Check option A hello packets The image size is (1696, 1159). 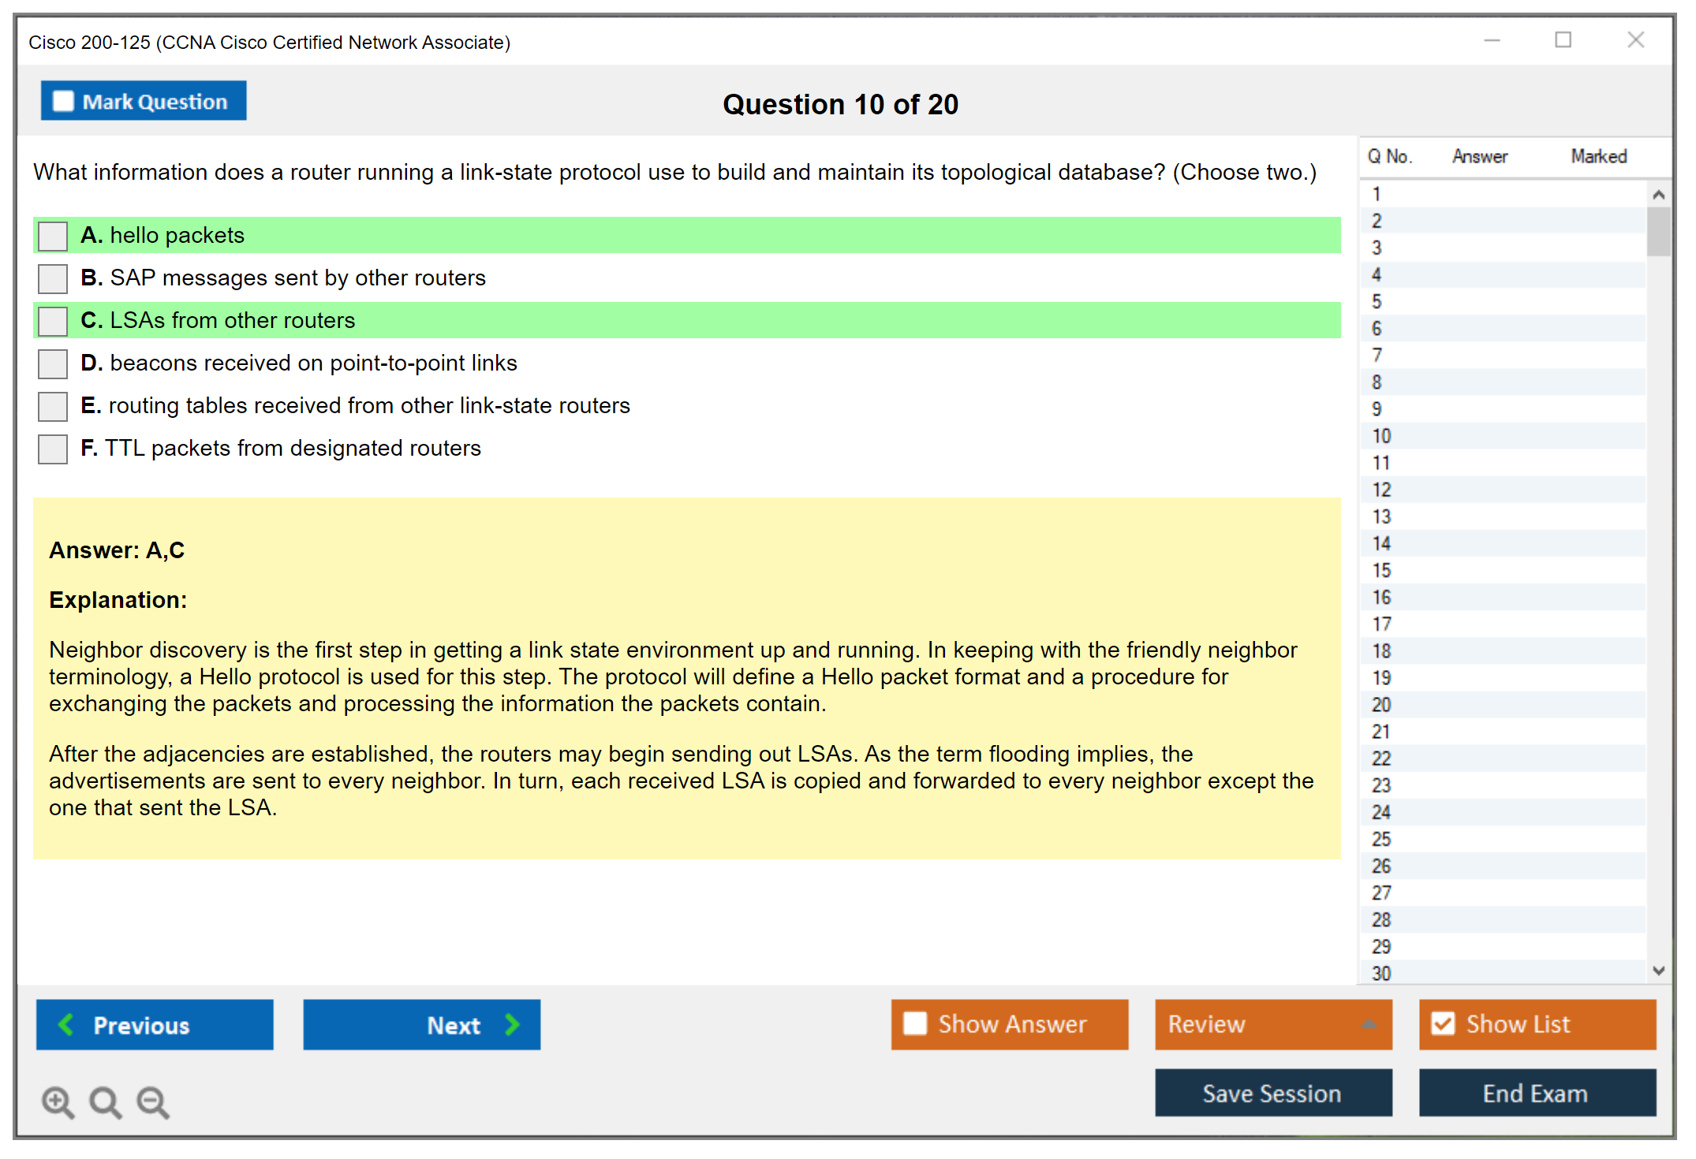53,236
